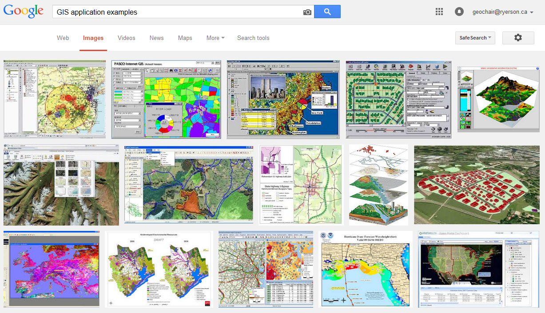The height and width of the screenshot is (313, 545).
Task: Click the Google logo to return home
Action: tap(23, 11)
